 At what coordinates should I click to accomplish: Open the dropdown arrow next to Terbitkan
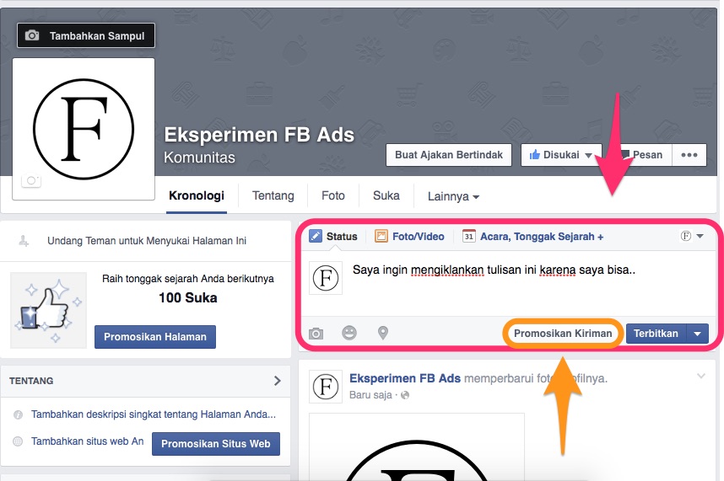698,333
